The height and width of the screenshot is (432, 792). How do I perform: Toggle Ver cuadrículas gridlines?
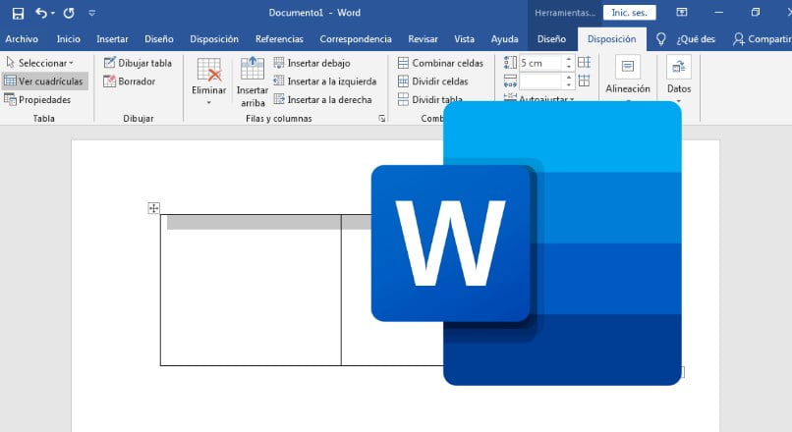[x=44, y=81]
